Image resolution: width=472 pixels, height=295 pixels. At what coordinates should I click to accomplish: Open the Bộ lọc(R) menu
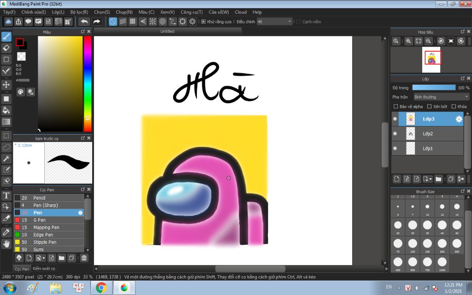(x=79, y=12)
